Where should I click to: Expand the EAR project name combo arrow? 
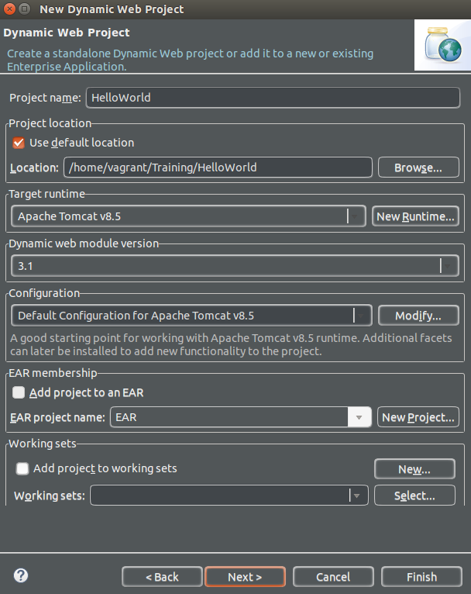[x=359, y=417]
